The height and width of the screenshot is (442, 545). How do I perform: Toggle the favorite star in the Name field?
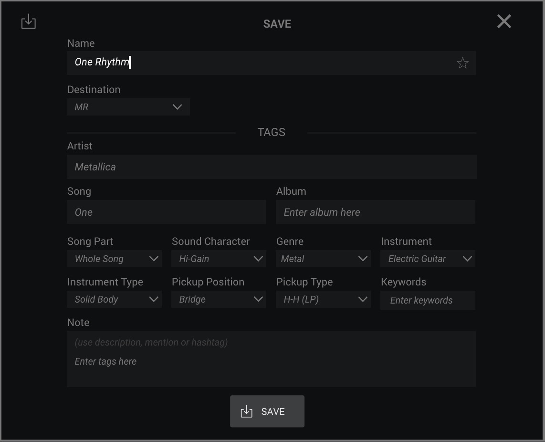tap(462, 63)
